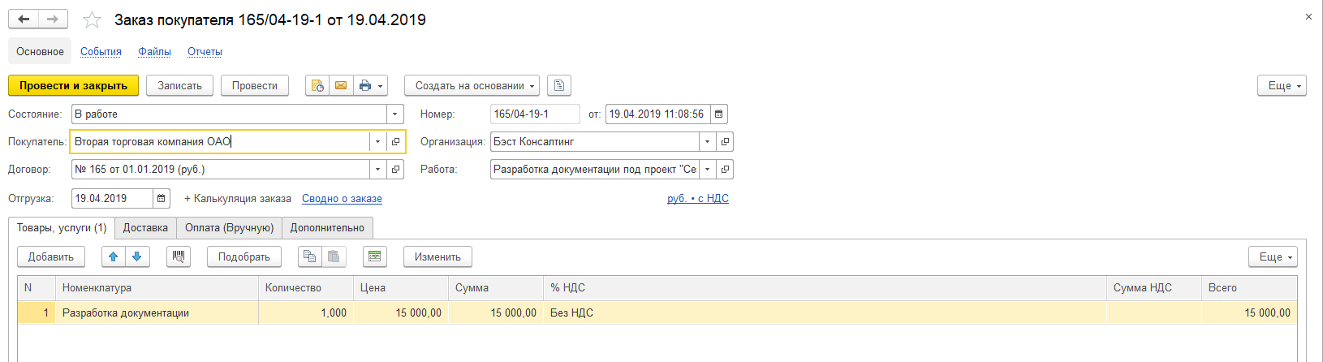Select the Всего cell 15 000,00
This screenshot has height=362, width=1323.
point(1249,312)
